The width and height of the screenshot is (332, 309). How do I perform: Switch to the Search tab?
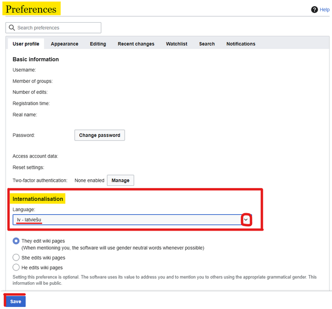(x=207, y=44)
